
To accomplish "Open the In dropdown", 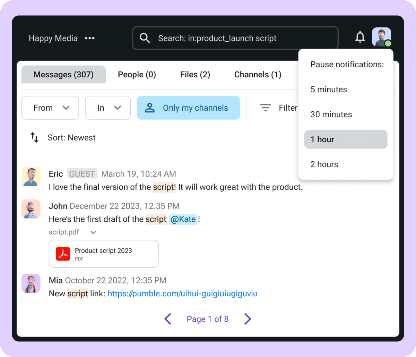I will click(x=107, y=108).
